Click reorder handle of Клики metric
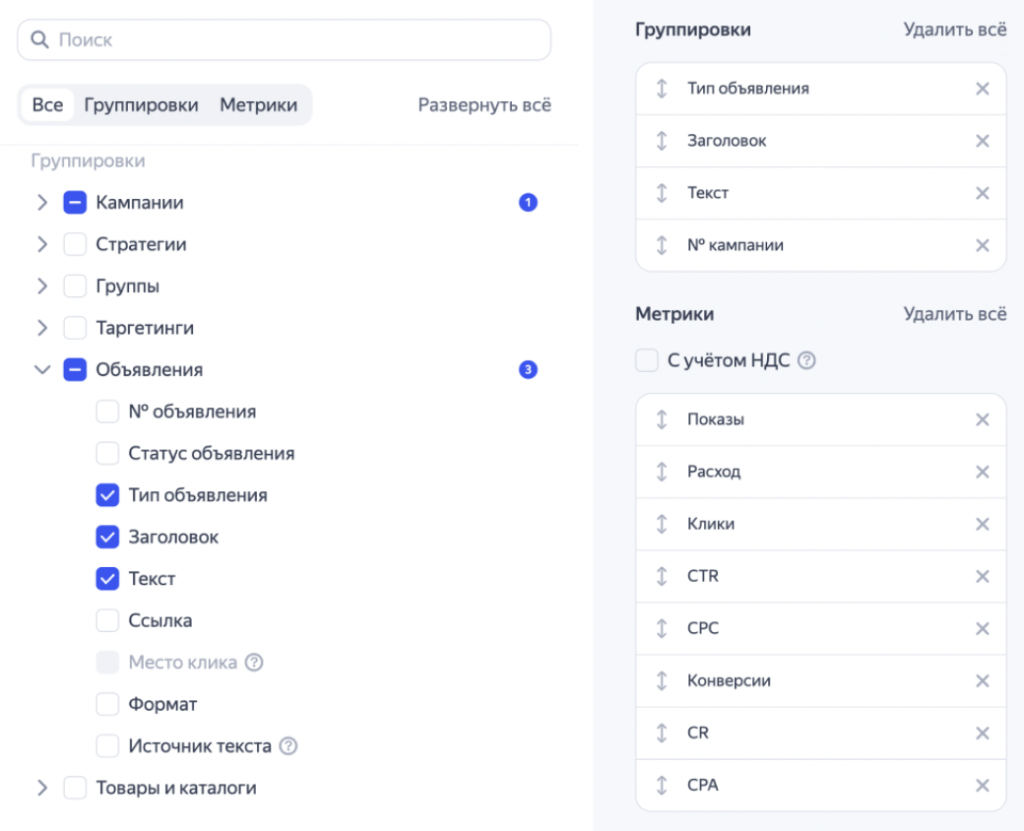Image resolution: width=1024 pixels, height=831 pixels. 662,525
